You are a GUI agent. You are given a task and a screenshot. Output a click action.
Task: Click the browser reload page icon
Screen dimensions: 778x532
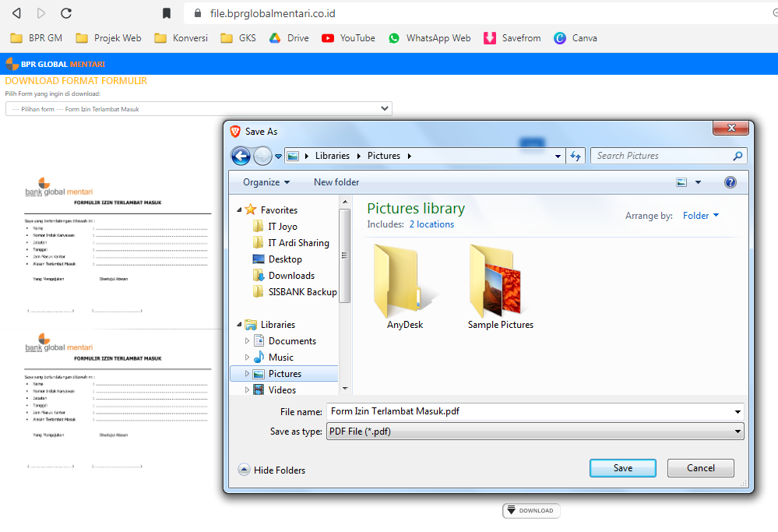point(66,13)
